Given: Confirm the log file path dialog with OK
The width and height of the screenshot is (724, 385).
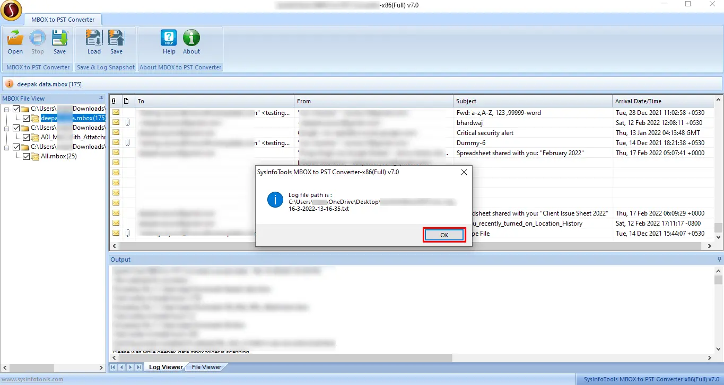Looking at the screenshot, I should click(444, 235).
